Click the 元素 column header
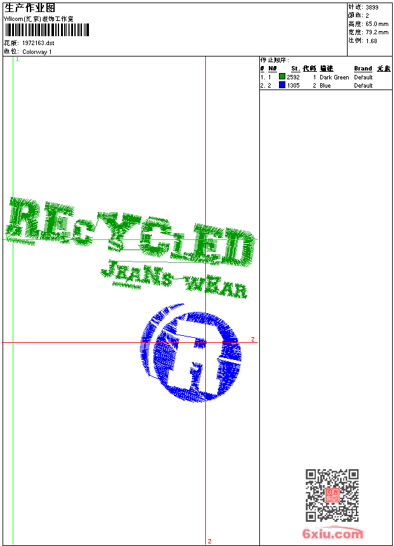Image resolution: width=394 pixels, height=546 pixels. pyautogui.click(x=384, y=69)
